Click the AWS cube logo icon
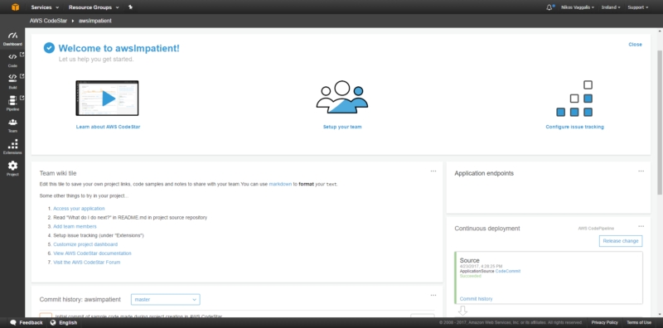Image resolution: width=663 pixels, height=328 pixels. [15, 7]
